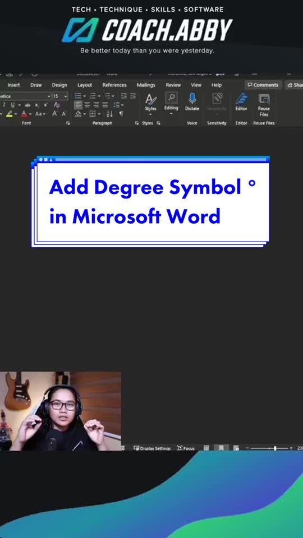Click the Decrease Indent icon
The width and height of the screenshot is (303, 538).
(x=123, y=96)
